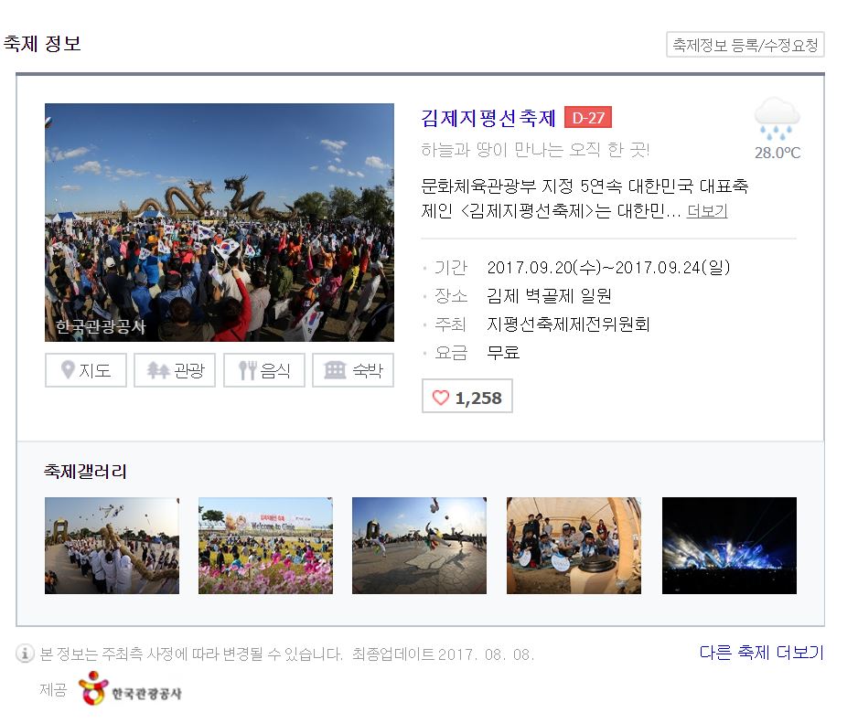
Task: Click the info icon beside the disclaimer
Action: pyautogui.click(x=26, y=654)
